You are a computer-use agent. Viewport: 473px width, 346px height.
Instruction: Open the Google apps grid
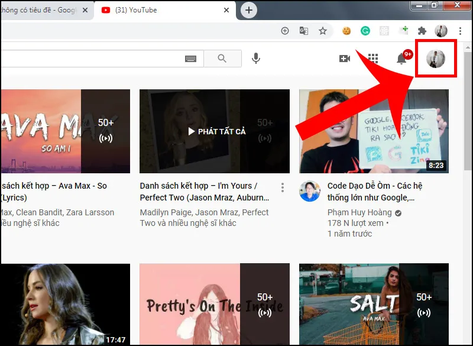373,59
